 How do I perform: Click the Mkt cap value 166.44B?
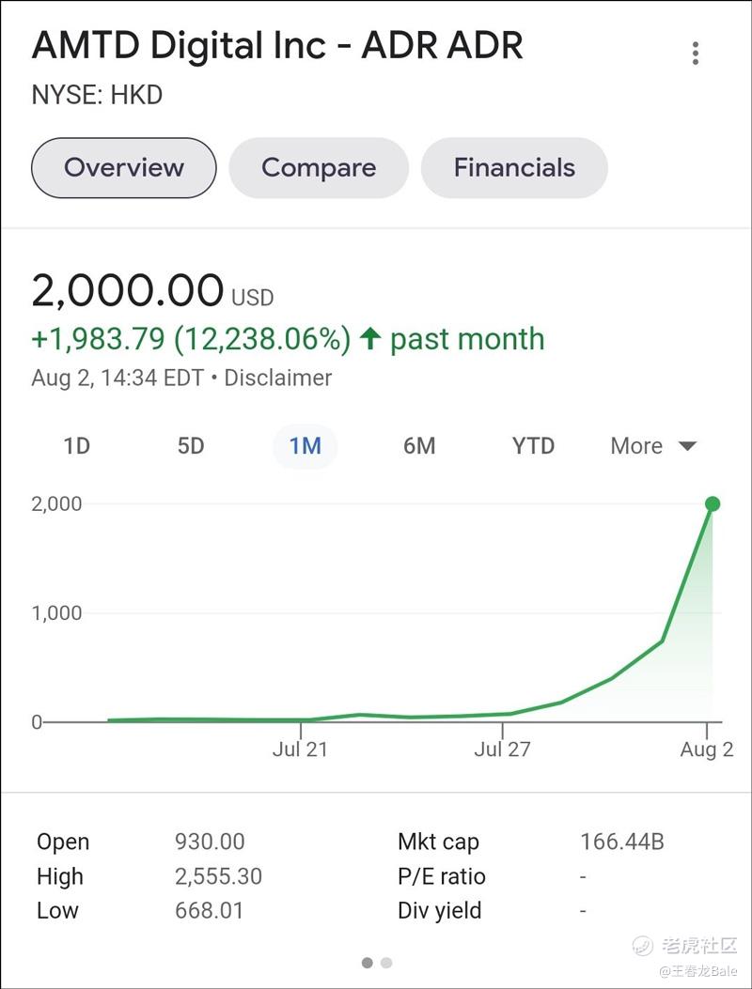click(x=622, y=842)
